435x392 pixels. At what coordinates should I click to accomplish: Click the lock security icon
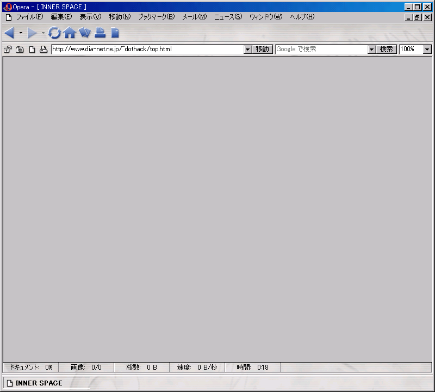(8, 50)
